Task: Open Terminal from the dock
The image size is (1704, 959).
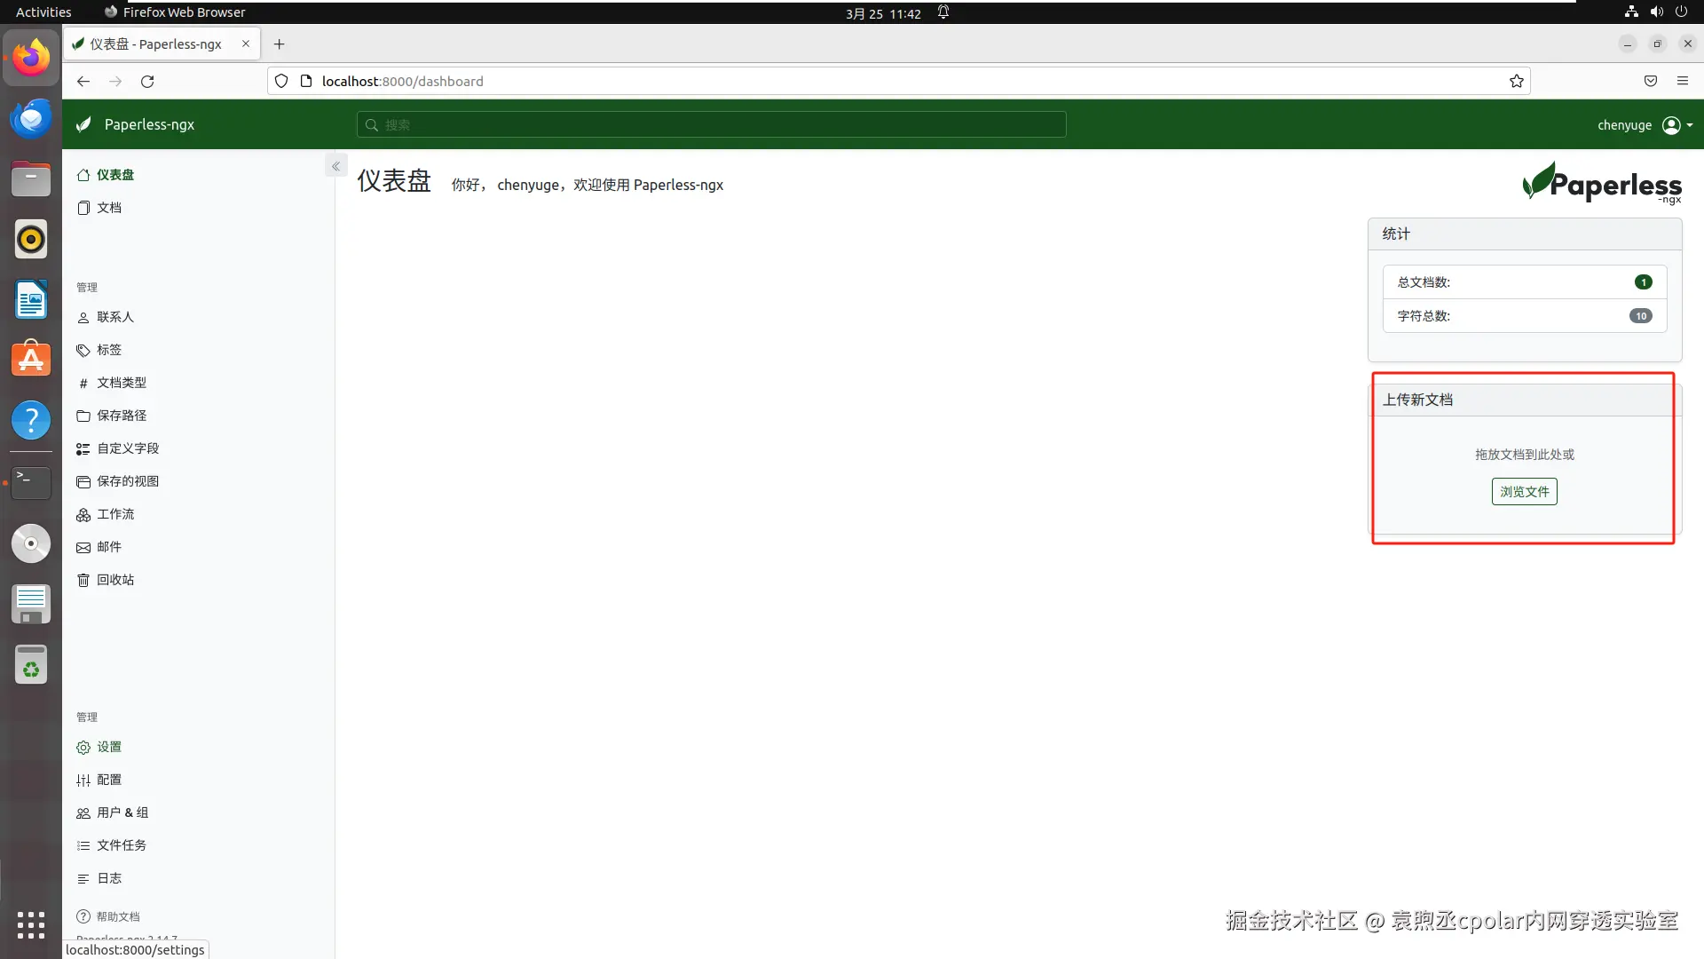Action: tap(31, 482)
